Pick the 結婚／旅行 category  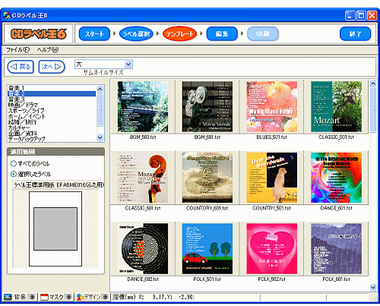pos(52,121)
